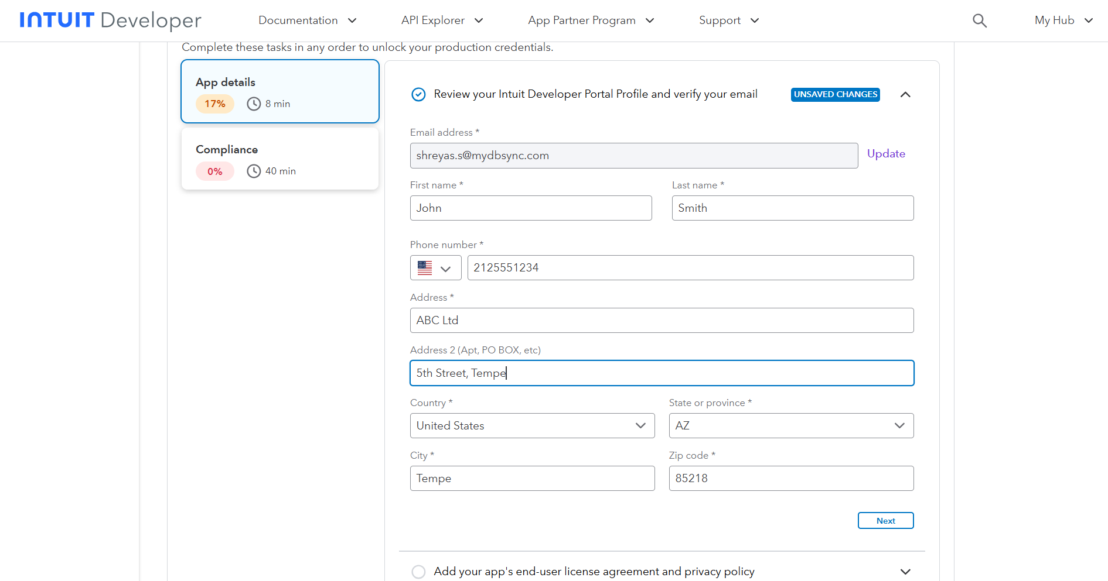Toggle the profile review completed check circle
The width and height of the screenshot is (1108, 581).
pyautogui.click(x=418, y=94)
